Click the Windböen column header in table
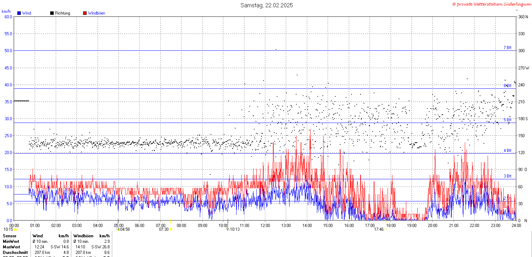The width and height of the screenshot is (532, 257). coord(83,236)
